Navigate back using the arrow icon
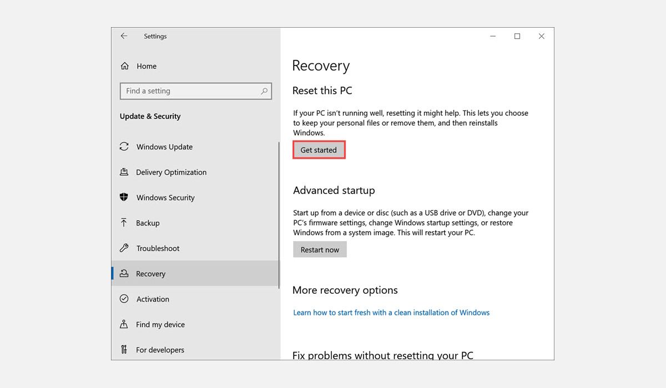 tap(124, 35)
